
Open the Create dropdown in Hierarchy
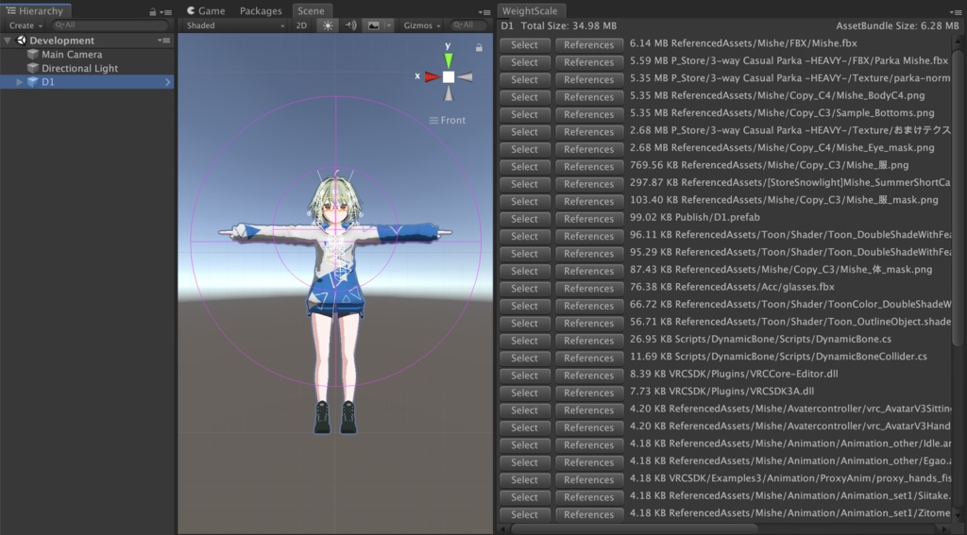25,25
